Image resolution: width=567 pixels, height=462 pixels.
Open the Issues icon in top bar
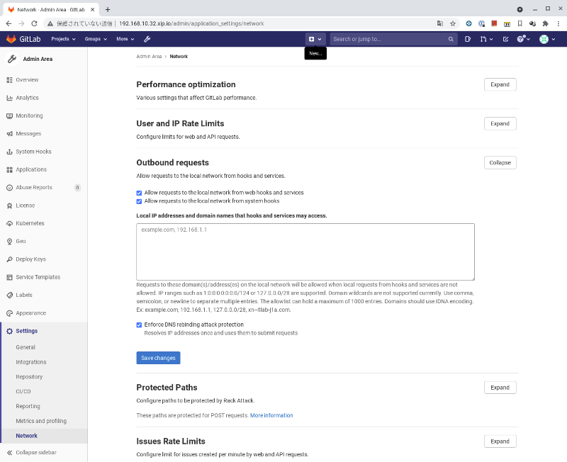468,39
